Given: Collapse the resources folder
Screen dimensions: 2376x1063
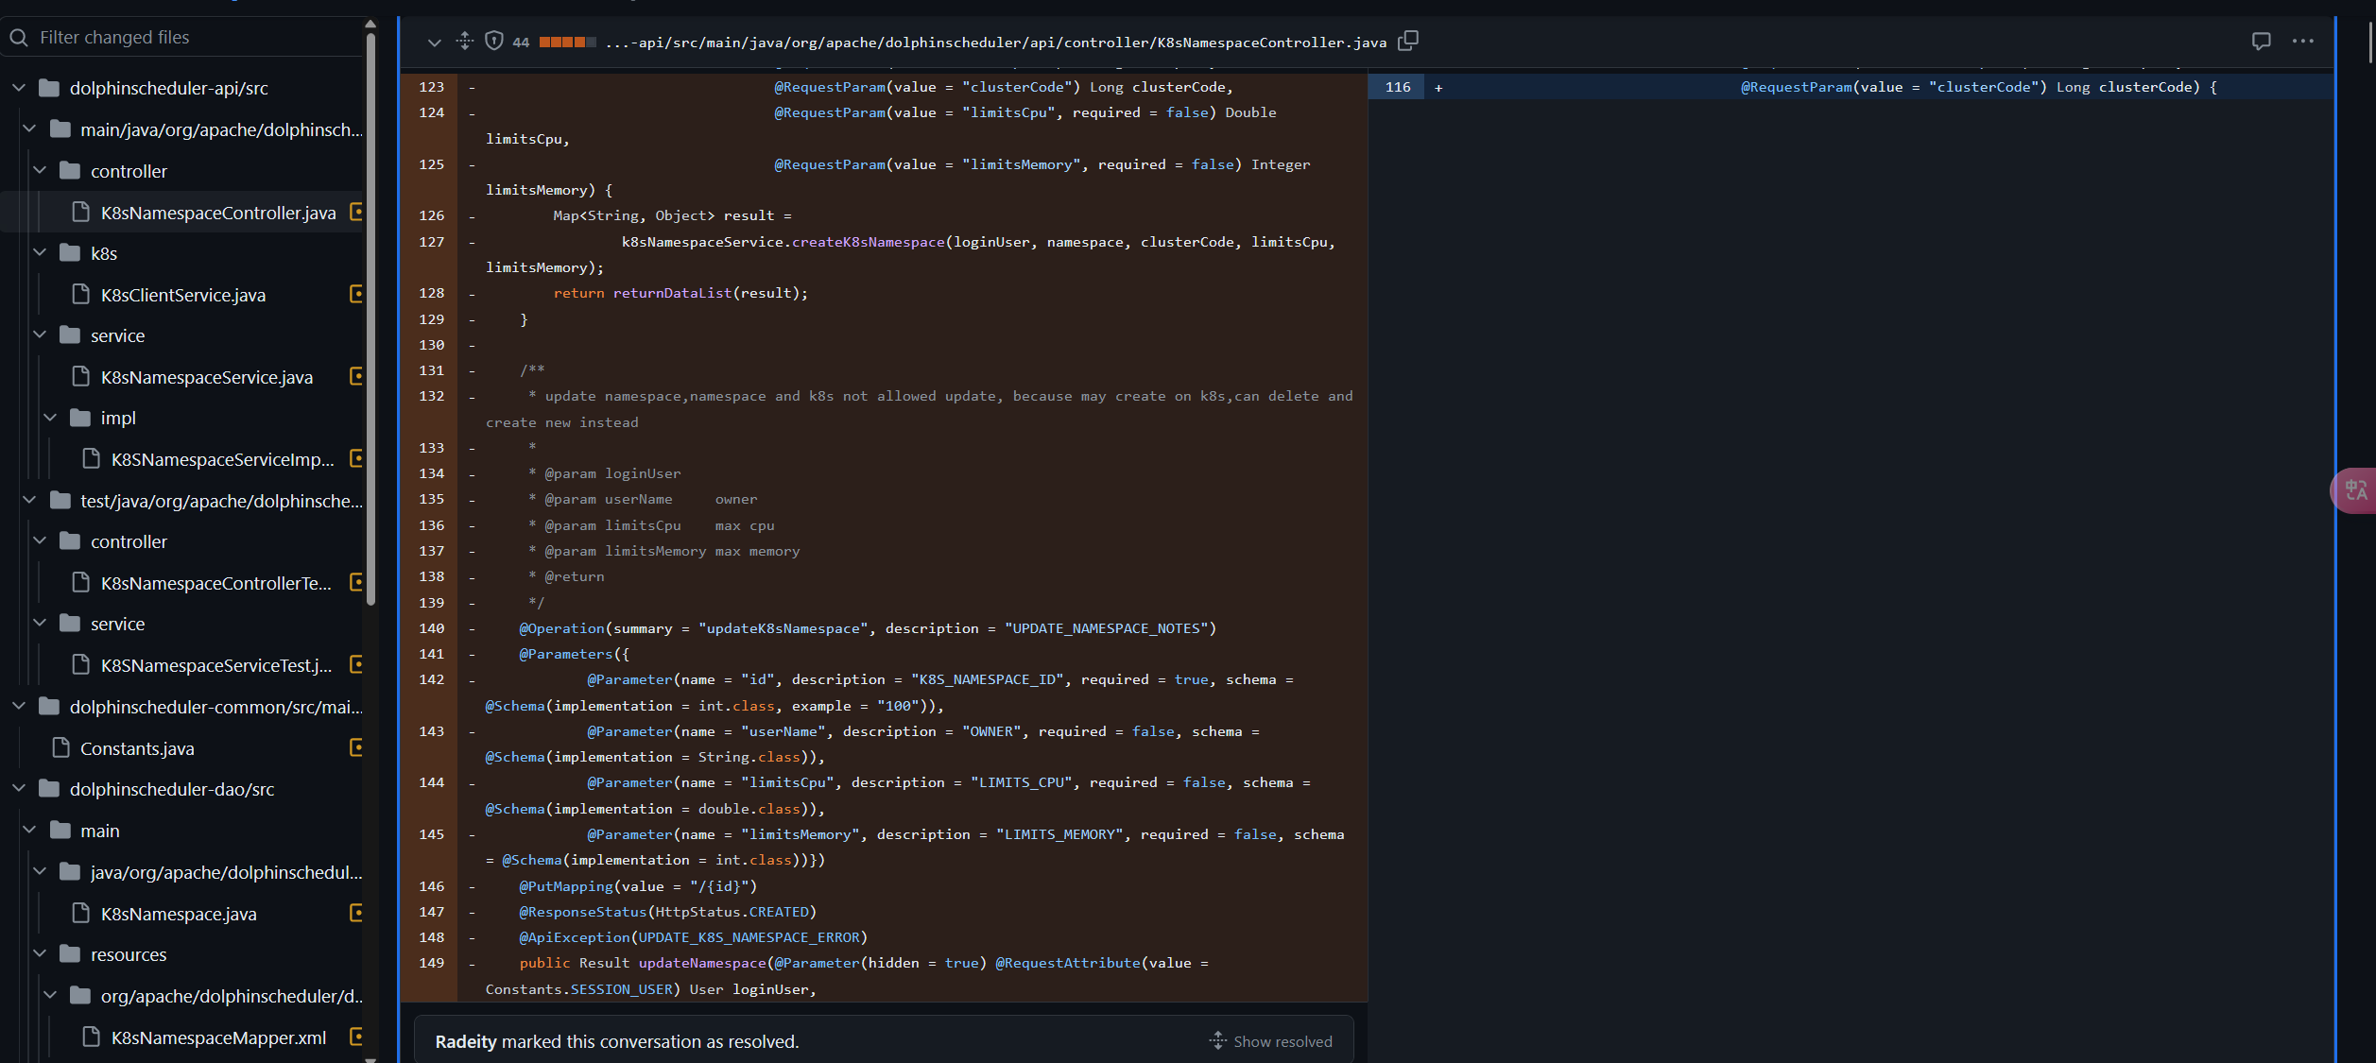Looking at the screenshot, I should 40,953.
